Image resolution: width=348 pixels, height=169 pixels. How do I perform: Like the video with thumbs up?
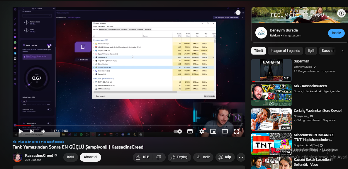pos(142,157)
